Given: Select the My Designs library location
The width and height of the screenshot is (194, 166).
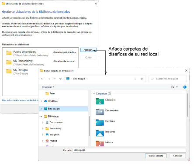Looking at the screenshot, I should click(22, 72).
